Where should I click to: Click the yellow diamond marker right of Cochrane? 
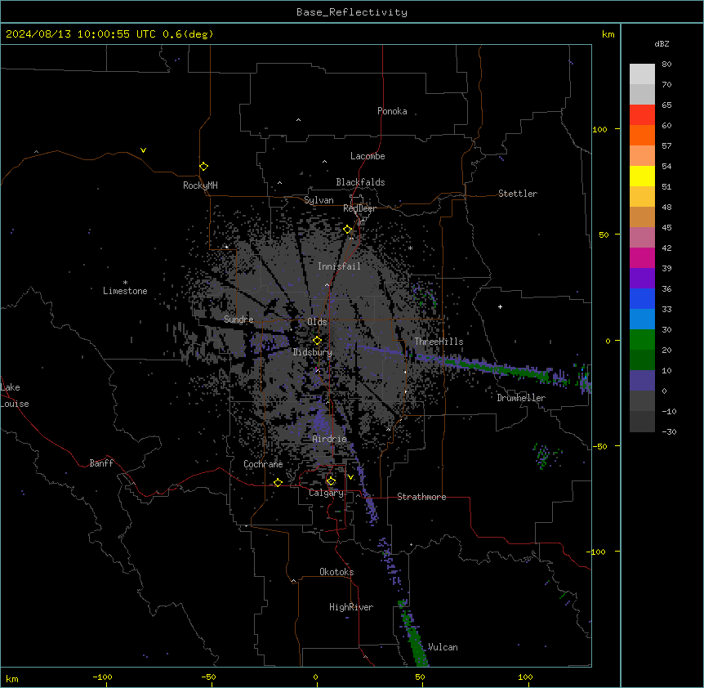[x=278, y=482]
